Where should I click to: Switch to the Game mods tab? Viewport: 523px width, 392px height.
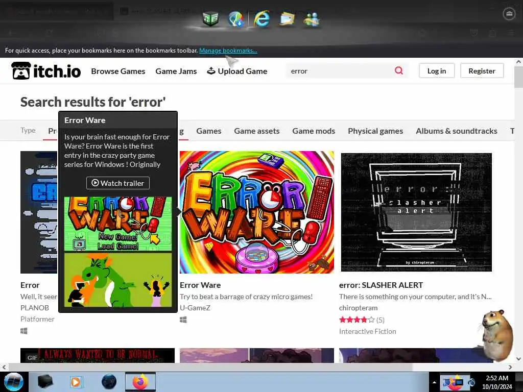[314, 131]
